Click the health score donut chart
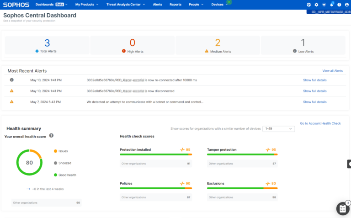351x218 pixels. (29, 163)
